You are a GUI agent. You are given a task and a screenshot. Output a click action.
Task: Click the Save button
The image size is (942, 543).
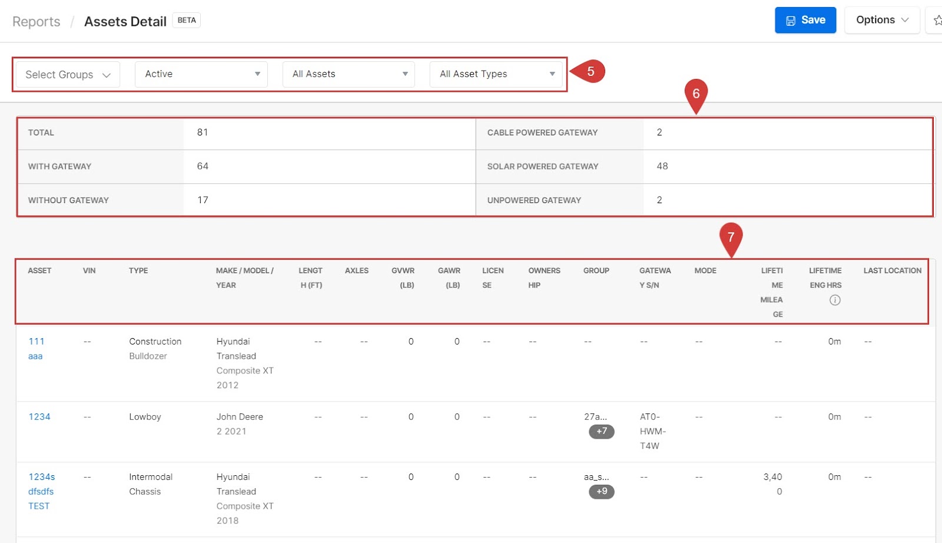(x=805, y=20)
